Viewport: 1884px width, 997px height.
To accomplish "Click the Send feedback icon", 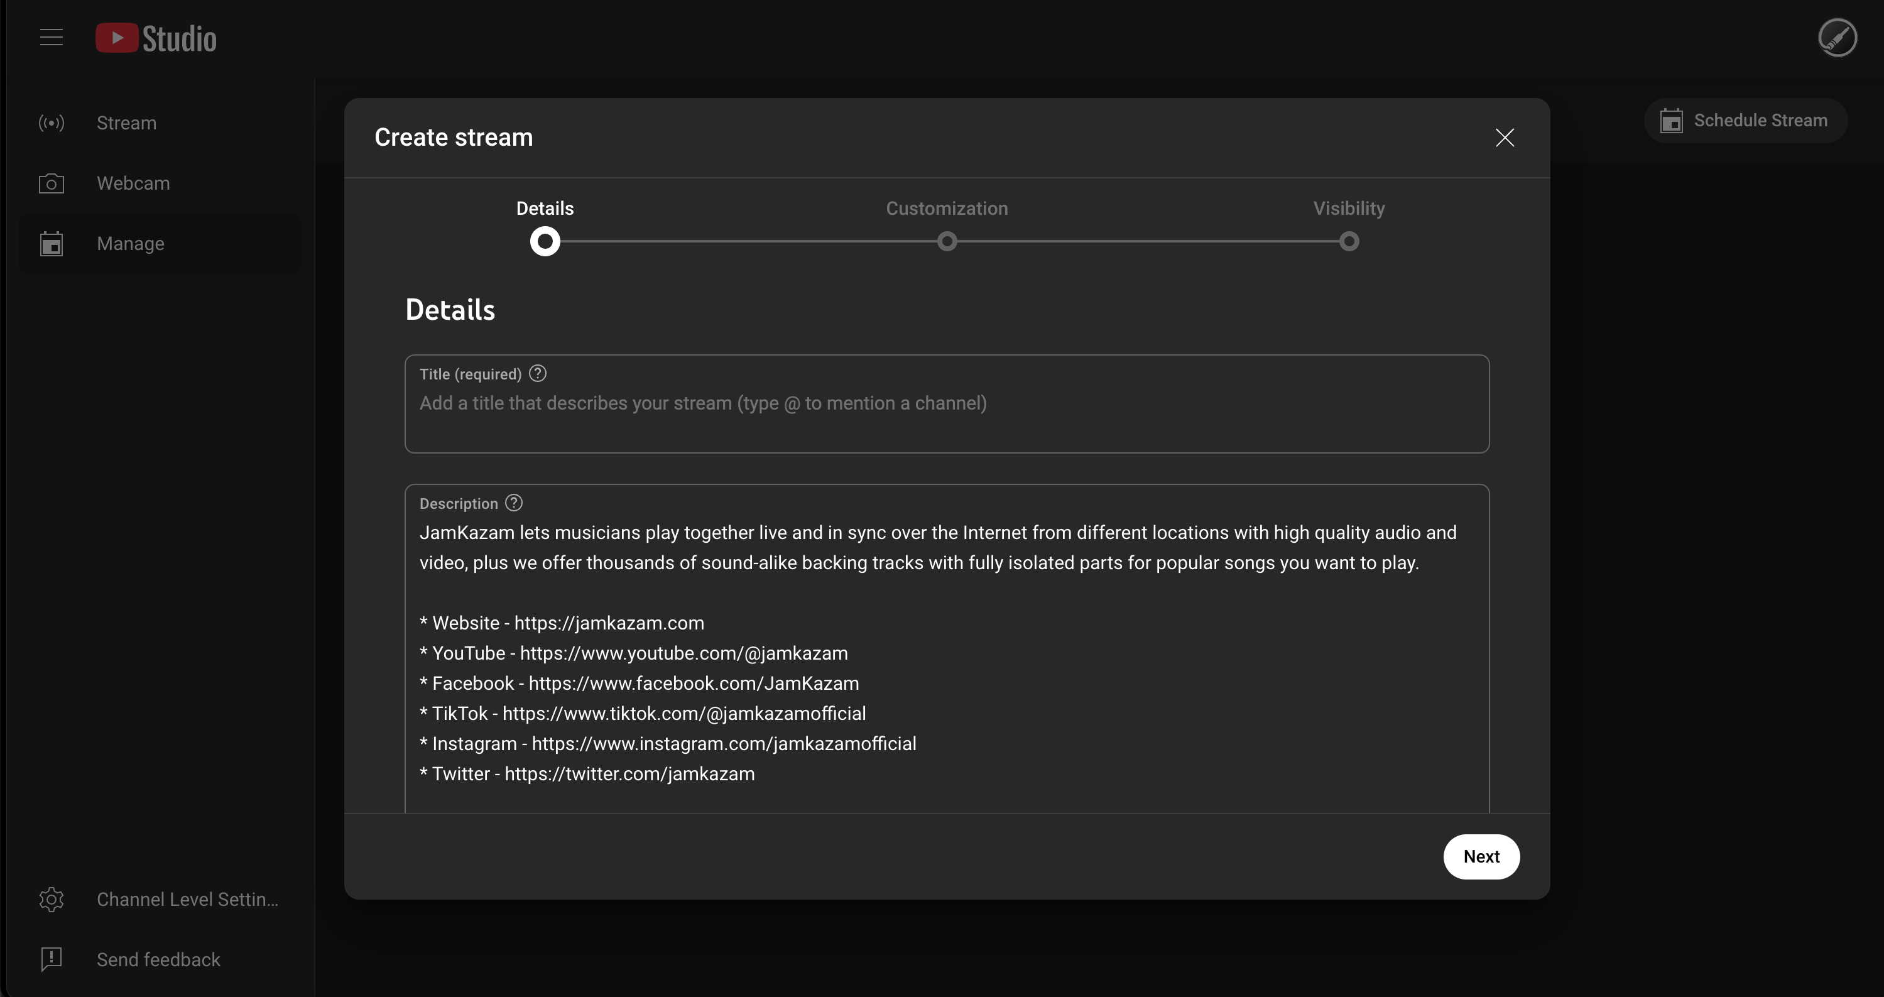I will coord(51,959).
